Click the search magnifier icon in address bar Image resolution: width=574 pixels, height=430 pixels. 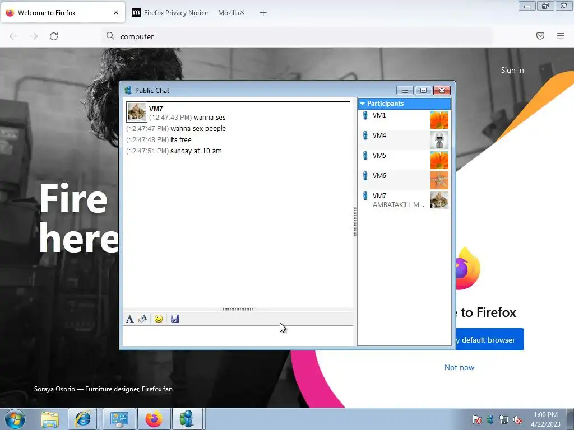click(x=110, y=36)
